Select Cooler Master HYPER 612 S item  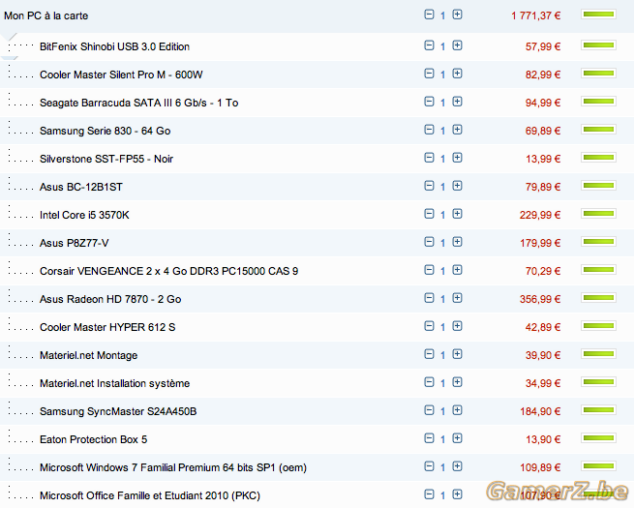point(107,327)
